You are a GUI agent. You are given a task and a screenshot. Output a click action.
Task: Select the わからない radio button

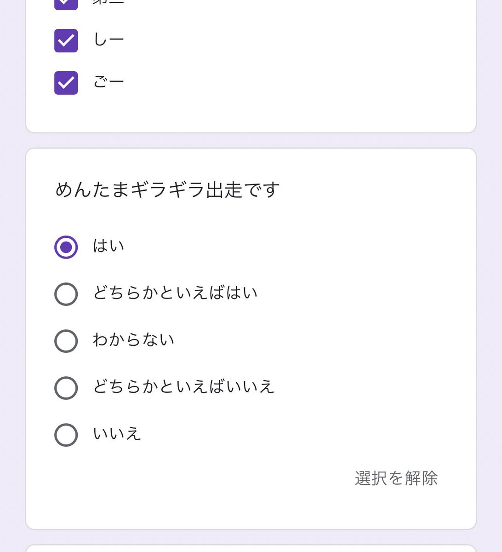coord(66,341)
